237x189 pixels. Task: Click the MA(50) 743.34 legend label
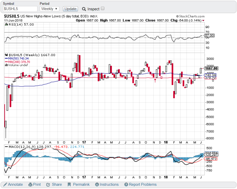point(18,58)
